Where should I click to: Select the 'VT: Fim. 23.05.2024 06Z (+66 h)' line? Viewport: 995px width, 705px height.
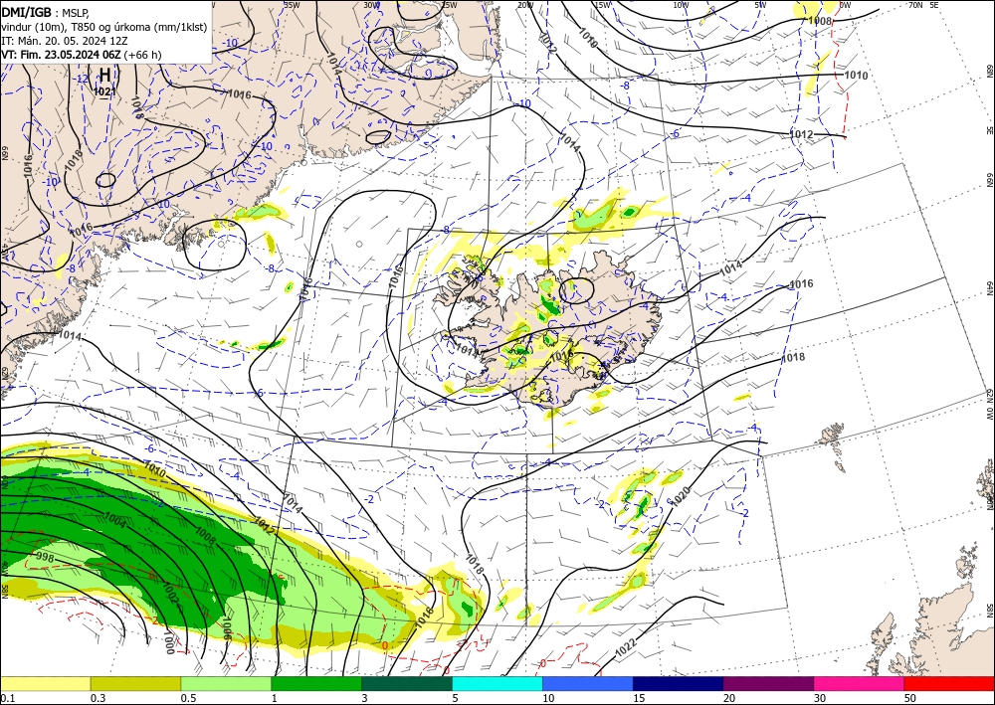coord(82,55)
